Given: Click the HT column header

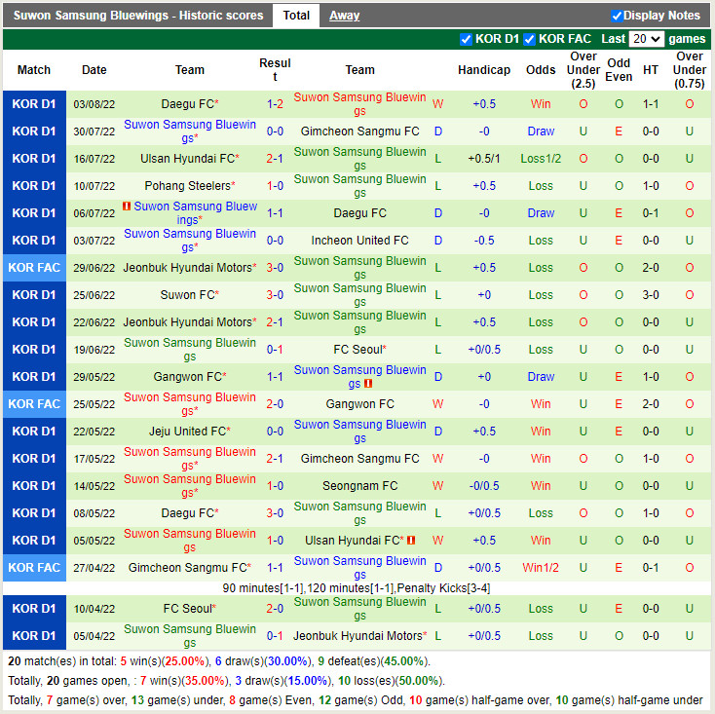Looking at the screenshot, I should (651, 70).
